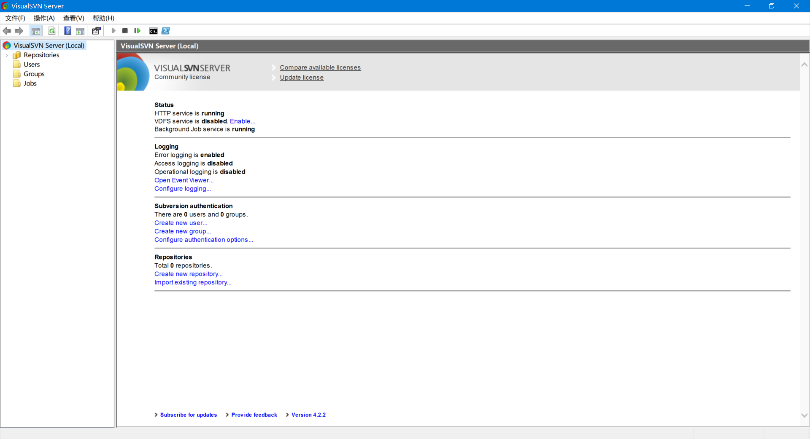The height and width of the screenshot is (439, 810).
Task: Click the 'Total 0 repositories.' text
Action: [183, 265]
